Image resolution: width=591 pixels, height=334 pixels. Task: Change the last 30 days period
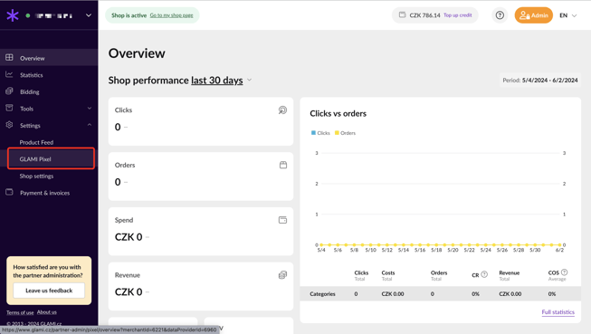click(217, 81)
